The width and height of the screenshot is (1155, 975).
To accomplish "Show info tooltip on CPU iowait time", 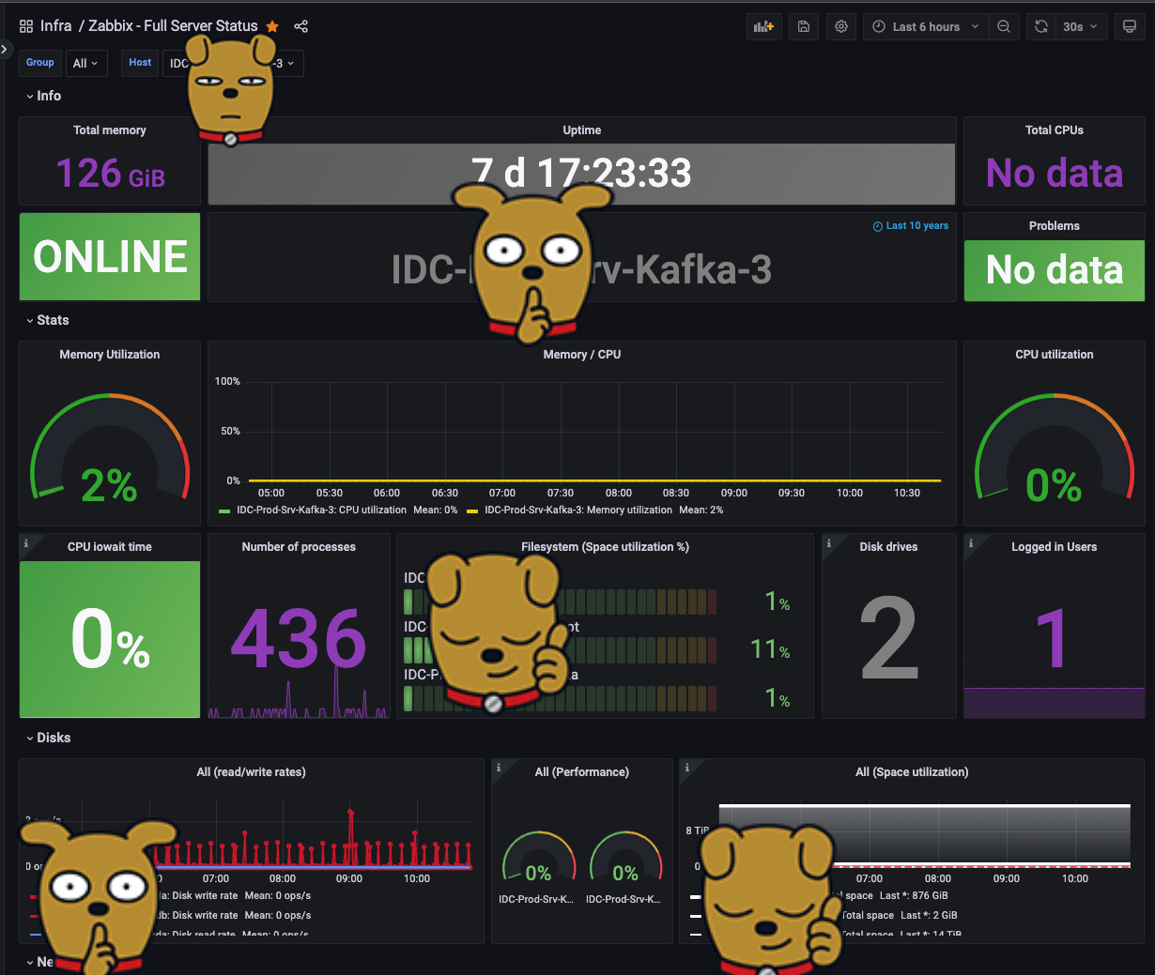I will 26,543.
